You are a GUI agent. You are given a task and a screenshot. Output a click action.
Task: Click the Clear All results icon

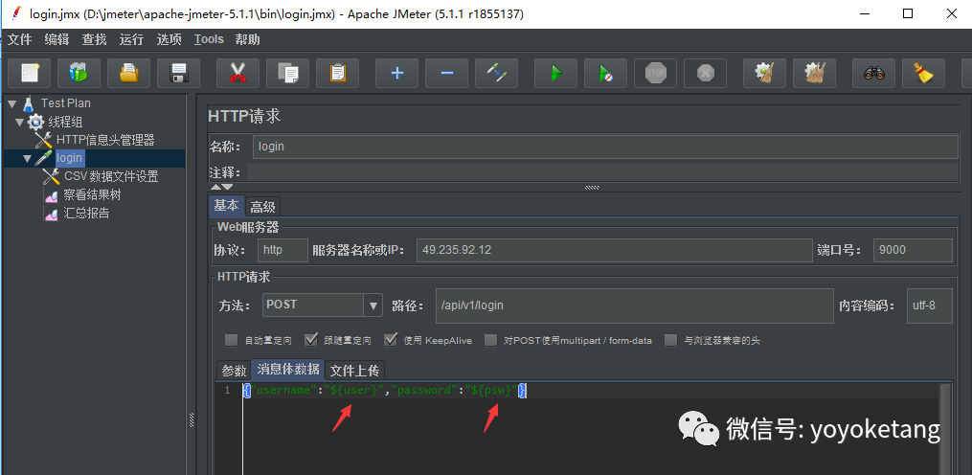[x=815, y=73]
